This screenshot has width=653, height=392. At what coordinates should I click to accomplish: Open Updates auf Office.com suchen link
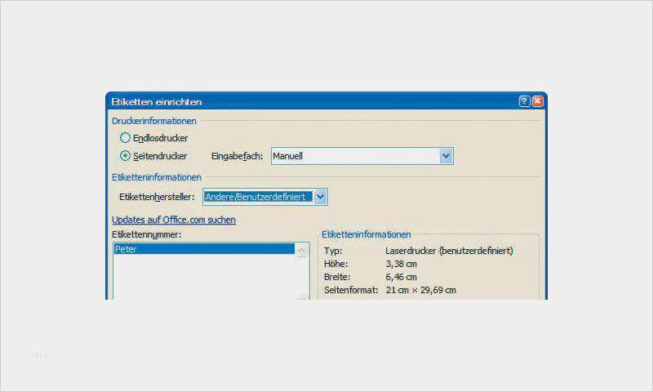pos(174,220)
